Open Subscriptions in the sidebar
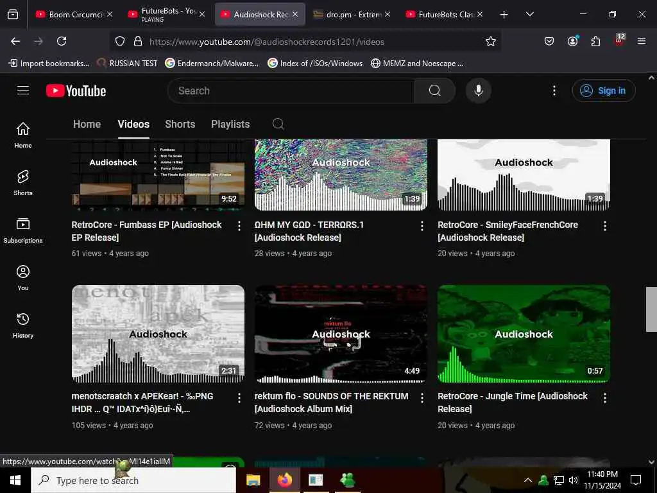This screenshot has width=657, height=493. (x=23, y=230)
